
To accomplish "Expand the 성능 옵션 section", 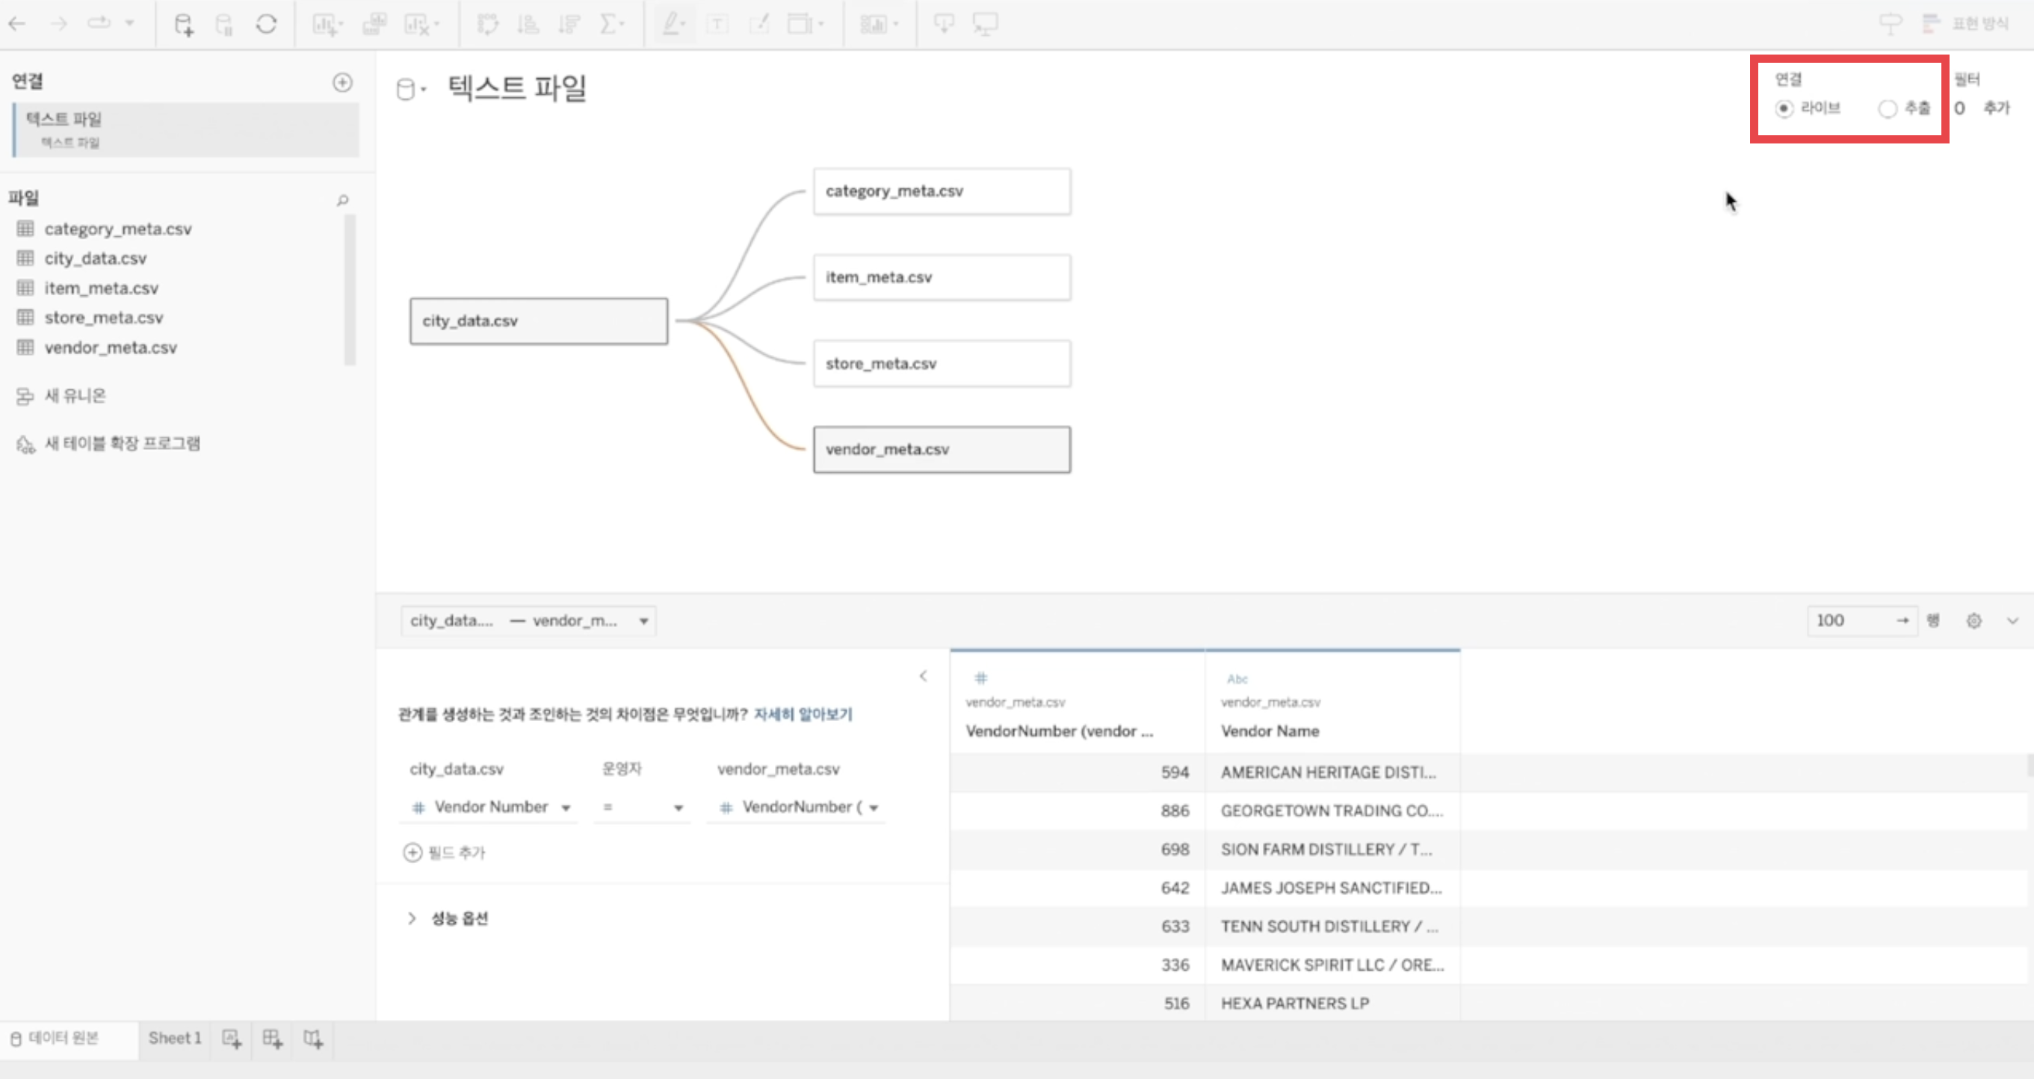I will (x=412, y=918).
